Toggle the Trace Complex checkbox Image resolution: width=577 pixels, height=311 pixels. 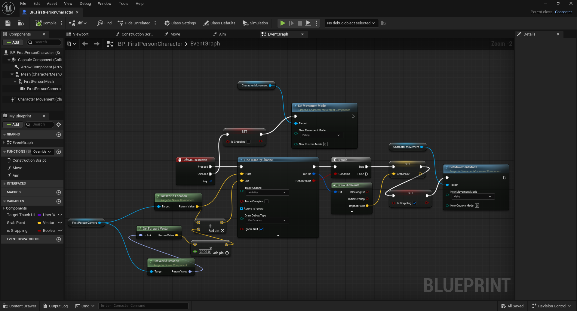click(266, 201)
